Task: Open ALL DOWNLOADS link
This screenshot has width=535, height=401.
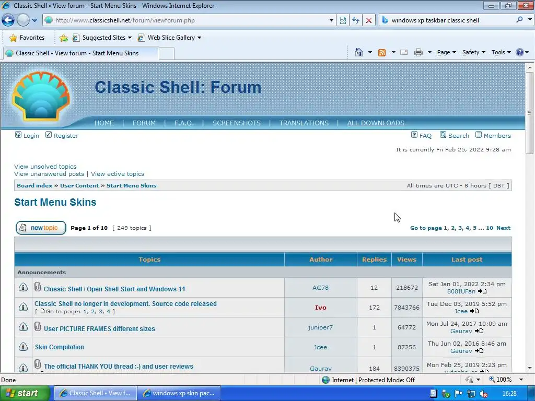Action: click(x=376, y=123)
